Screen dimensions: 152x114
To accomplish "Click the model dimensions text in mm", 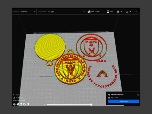I will click(19, 101).
